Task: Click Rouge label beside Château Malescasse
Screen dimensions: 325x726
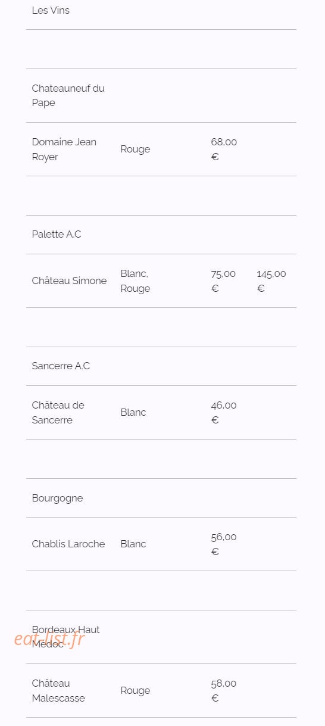Action: [135, 690]
